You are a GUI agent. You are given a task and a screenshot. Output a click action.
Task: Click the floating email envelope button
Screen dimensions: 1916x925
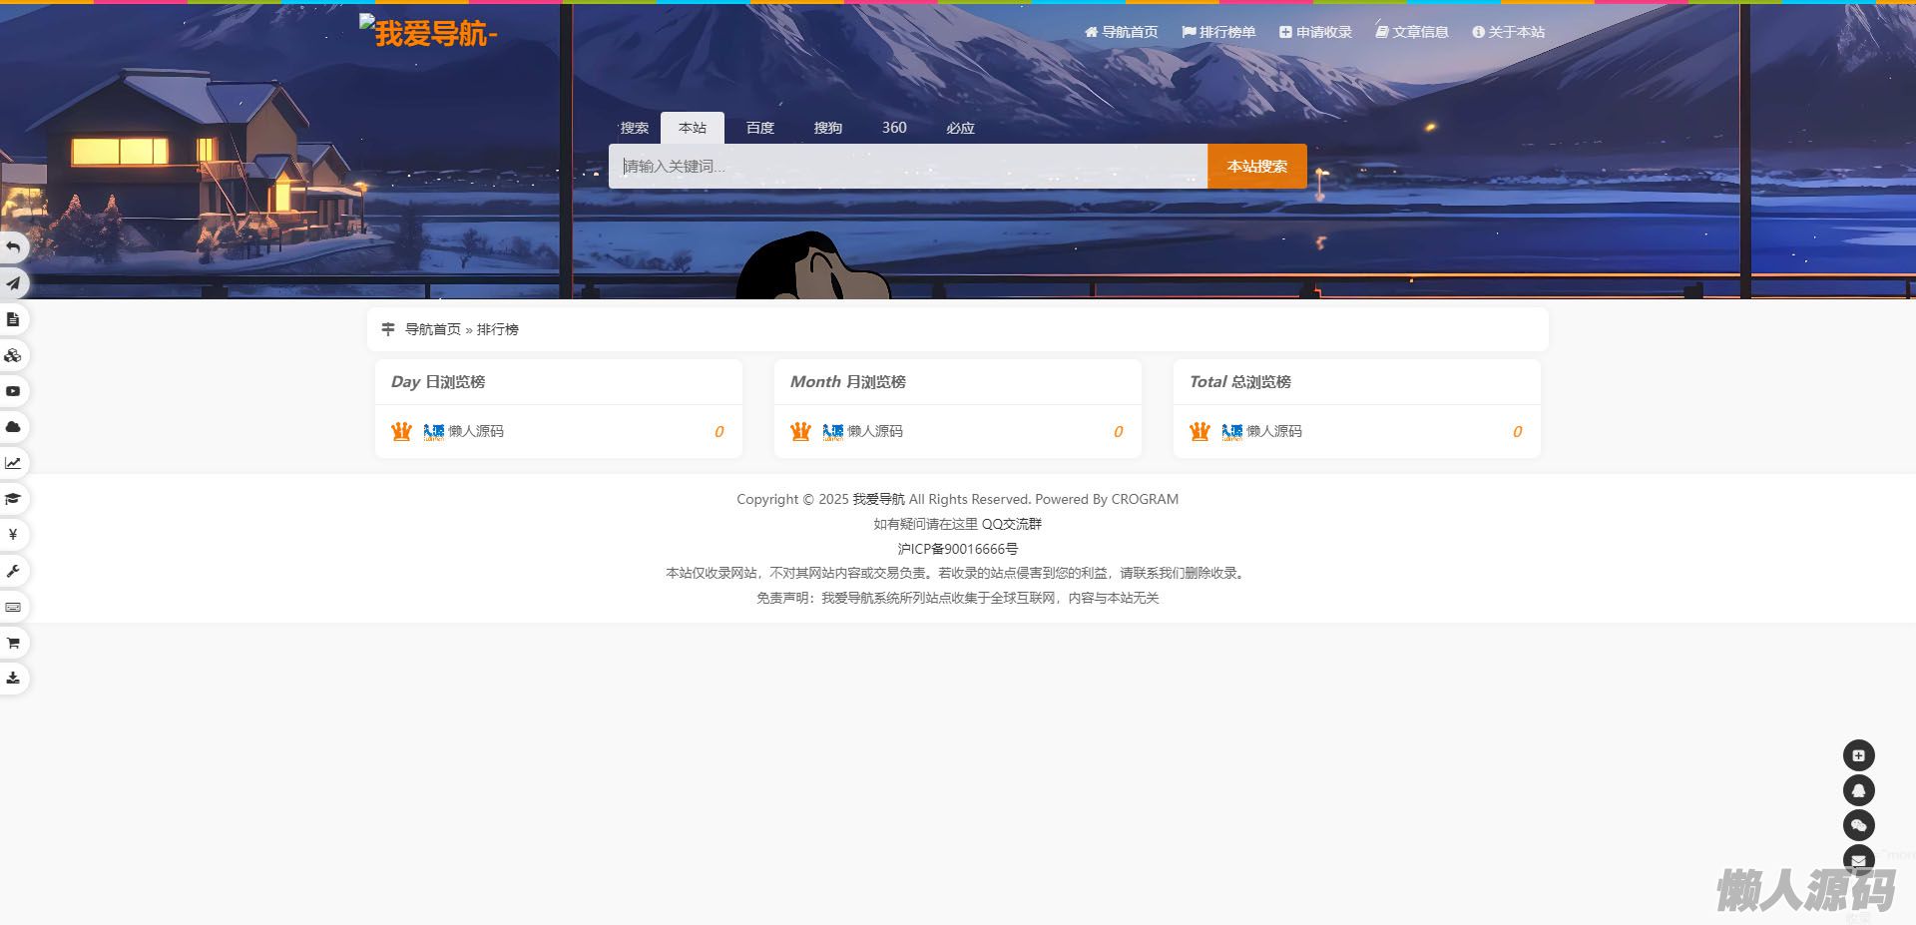click(x=1858, y=860)
